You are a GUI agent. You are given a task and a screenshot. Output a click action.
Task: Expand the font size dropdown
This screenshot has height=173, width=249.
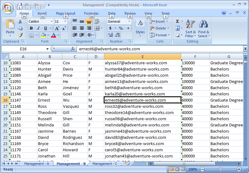pyautogui.click(x=65, y=21)
